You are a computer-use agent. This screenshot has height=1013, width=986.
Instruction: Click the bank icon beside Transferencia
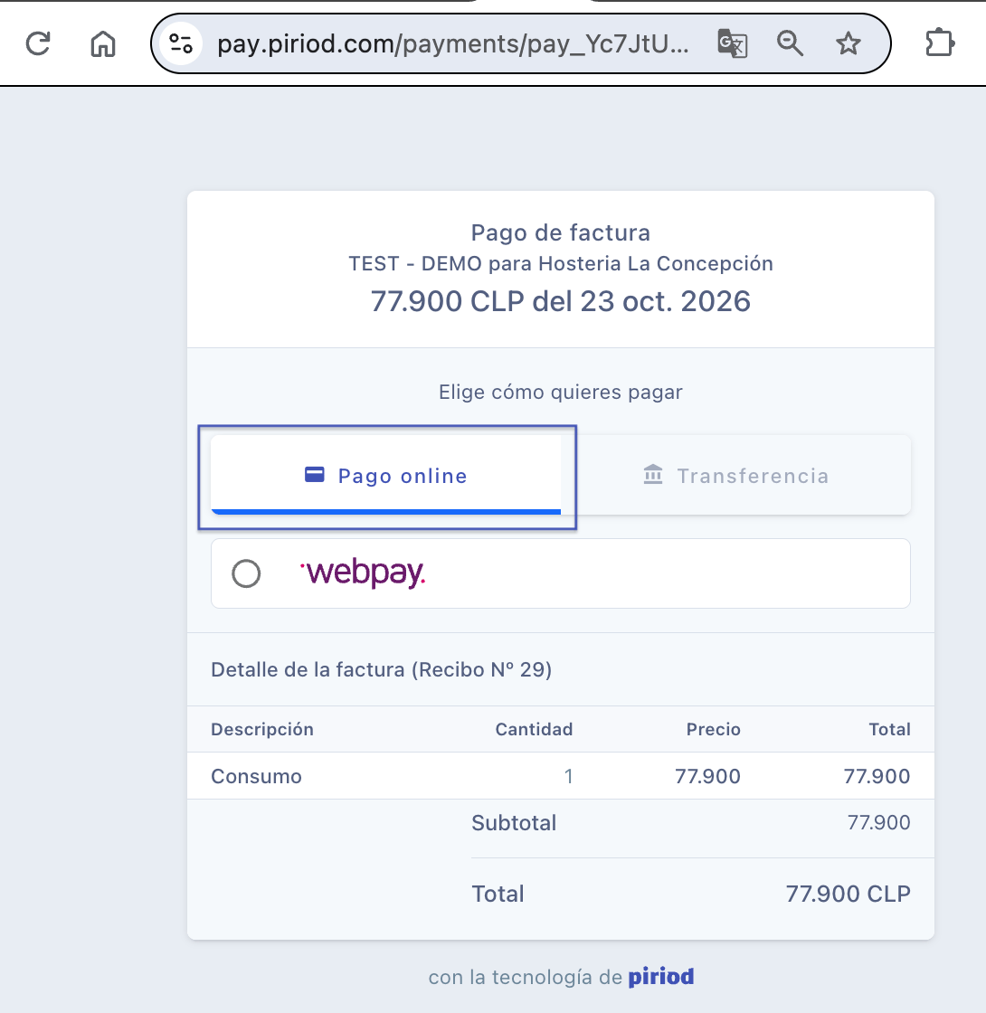pos(652,475)
